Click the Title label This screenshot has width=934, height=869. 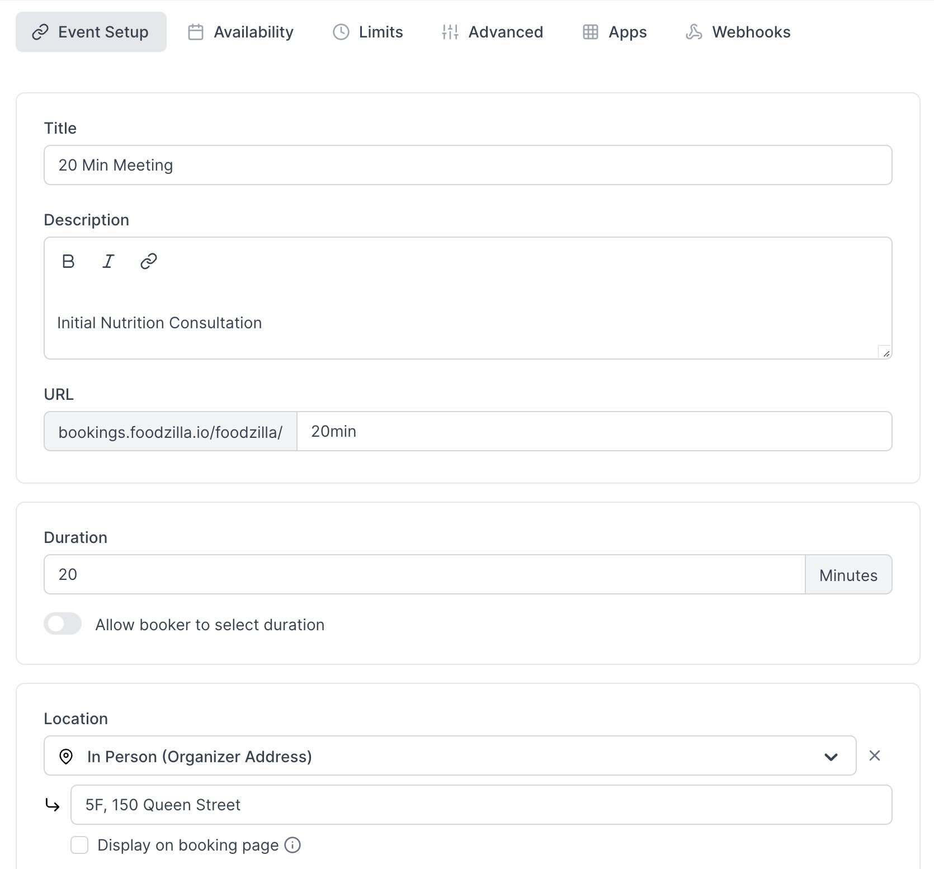pyautogui.click(x=60, y=128)
